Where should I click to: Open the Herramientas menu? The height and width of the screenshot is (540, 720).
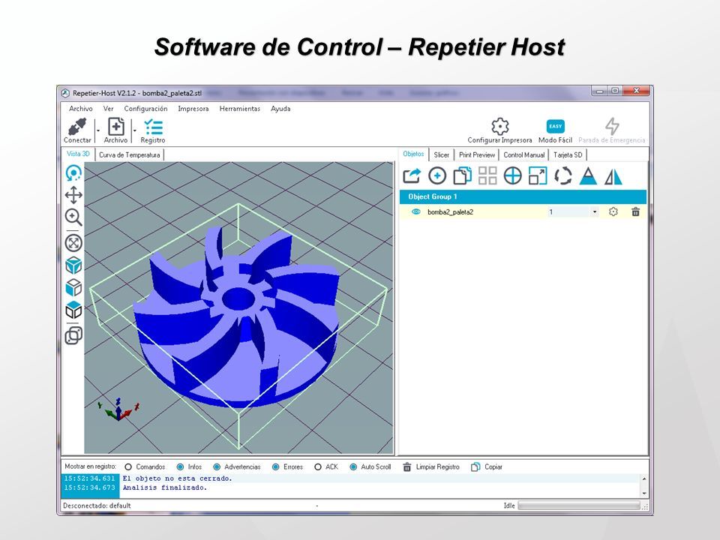240,109
